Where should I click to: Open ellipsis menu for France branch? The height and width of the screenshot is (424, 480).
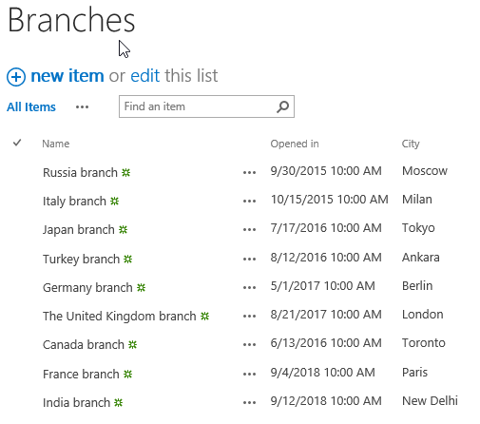249,375
